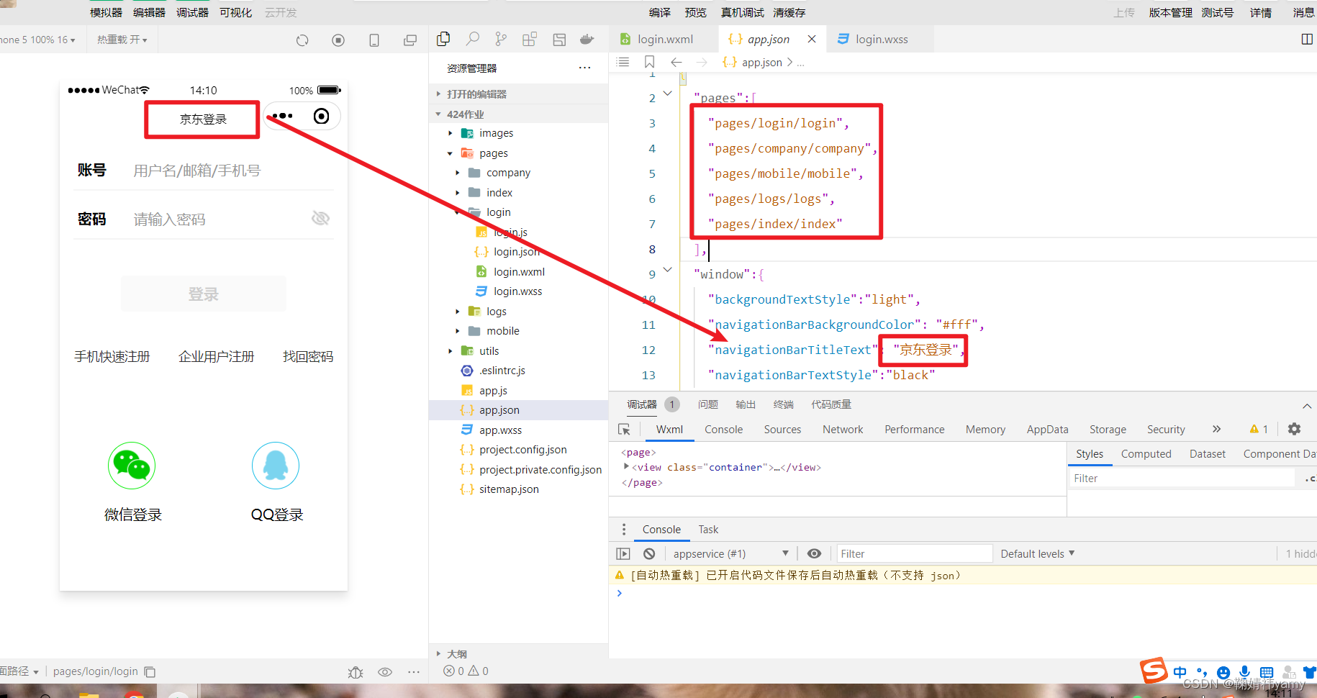Click the simulator stop record icon

(x=338, y=40)
